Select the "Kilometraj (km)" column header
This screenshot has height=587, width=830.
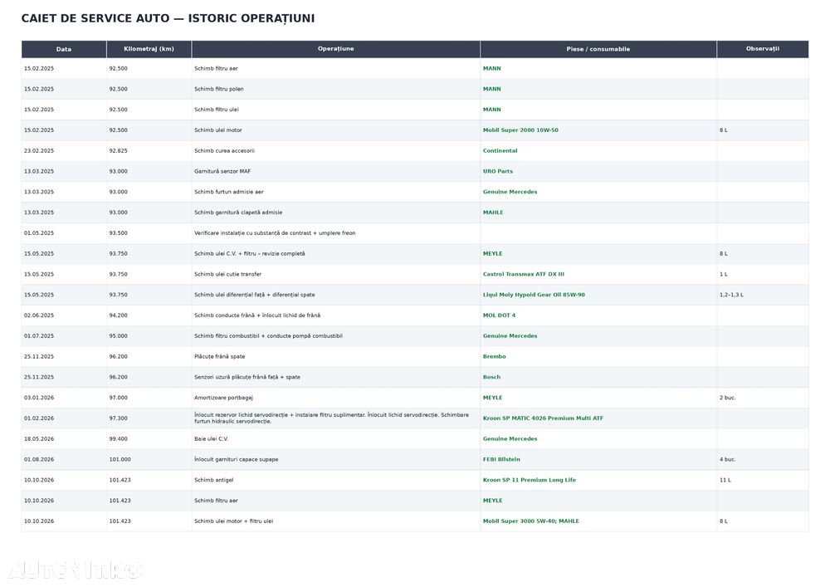pyautogui.click(x=149, y=49)
